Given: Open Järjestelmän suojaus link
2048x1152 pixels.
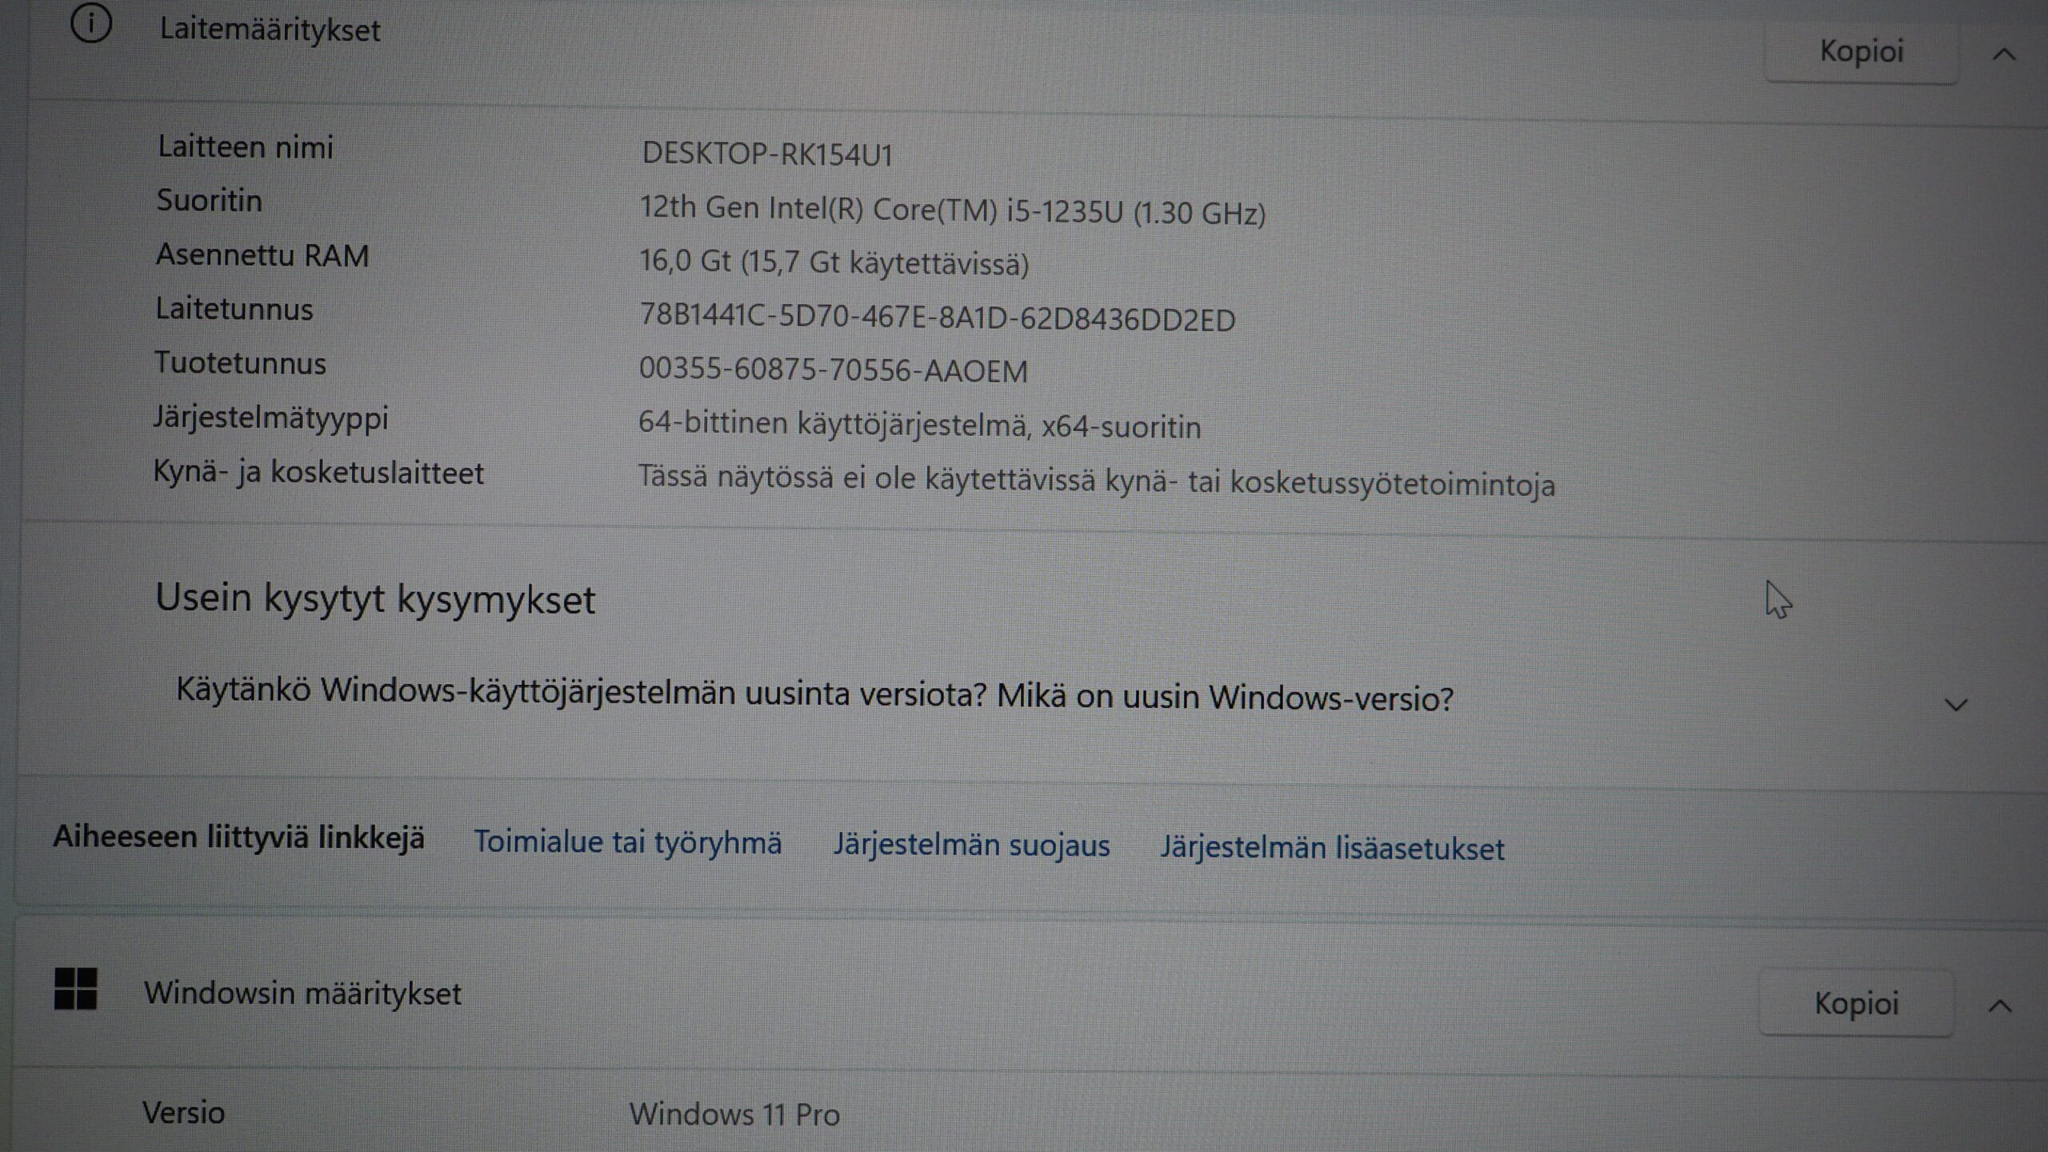Looking at the screenshot, I should click(x=971, y=846).
